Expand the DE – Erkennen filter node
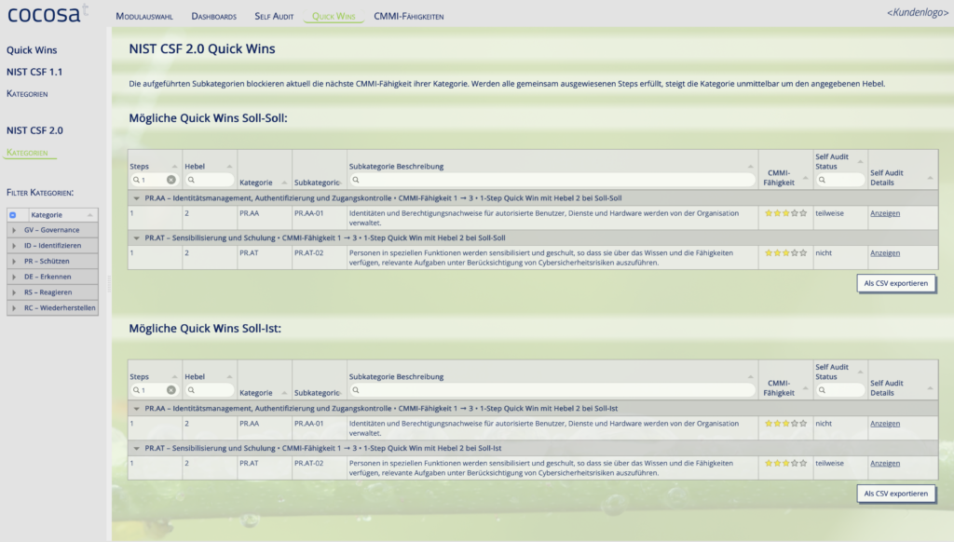The width and height of the screenshot is (954, 542). (x=14, y=277)
